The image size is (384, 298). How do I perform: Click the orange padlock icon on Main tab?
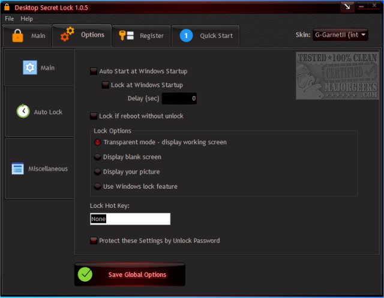pyautogui.click(x=17, y=35)
